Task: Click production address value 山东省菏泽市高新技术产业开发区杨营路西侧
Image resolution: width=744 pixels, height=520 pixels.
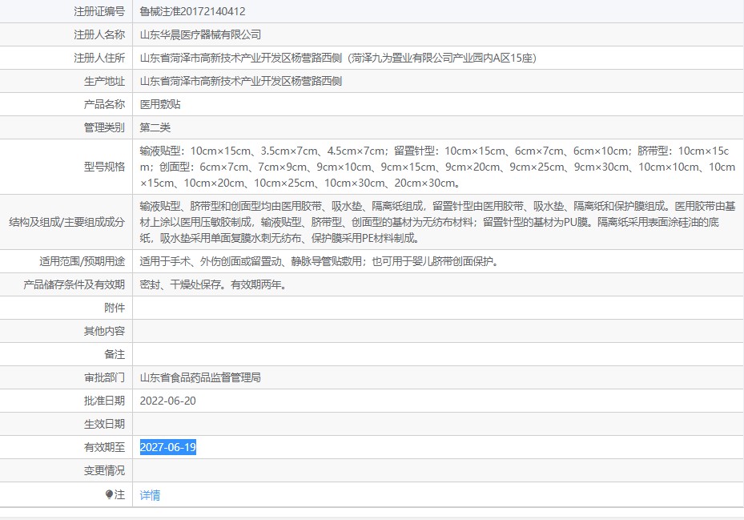Action: point(240,81)
